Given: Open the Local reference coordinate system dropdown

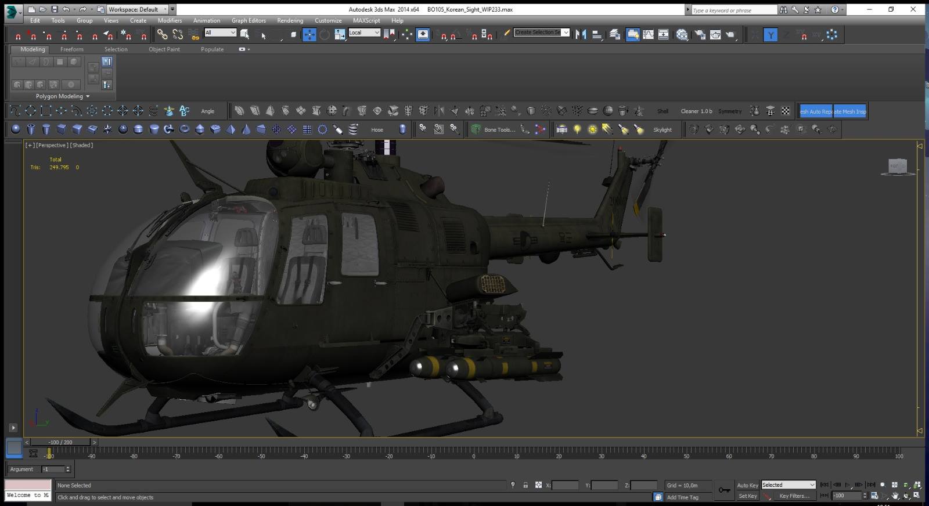Looking at the screenshot, I should point(364,32).
